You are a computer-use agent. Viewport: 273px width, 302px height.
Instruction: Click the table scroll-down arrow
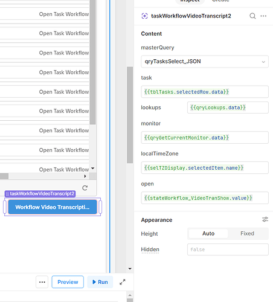click(x=93, y=168)
